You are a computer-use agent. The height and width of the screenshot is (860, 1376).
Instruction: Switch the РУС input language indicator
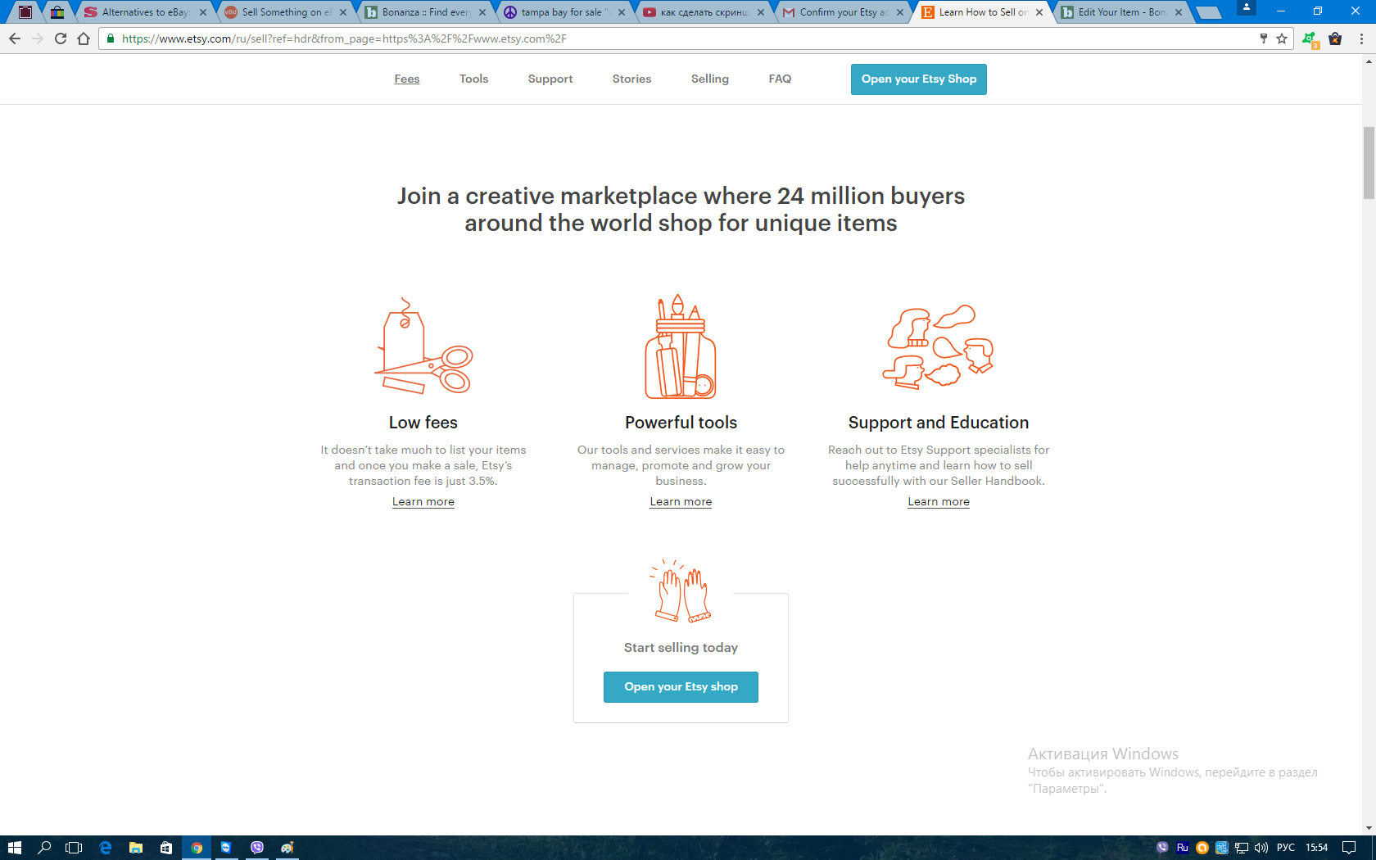pos(1286,848)
